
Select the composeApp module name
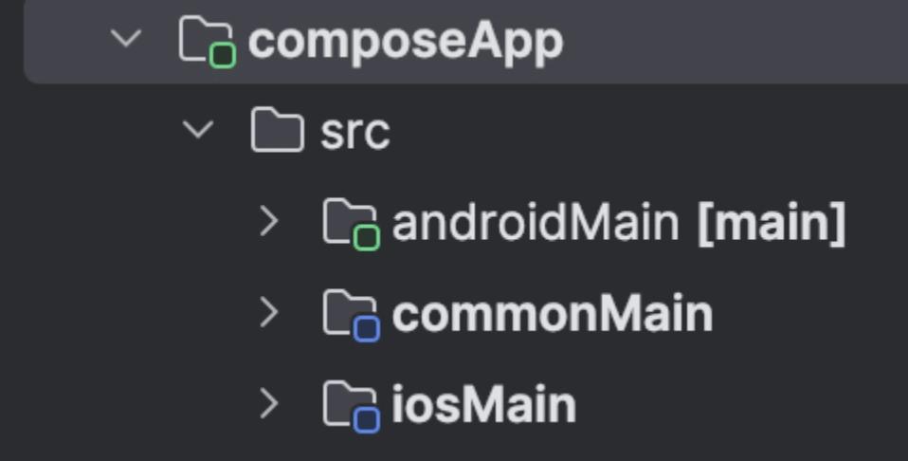point(405,41)
